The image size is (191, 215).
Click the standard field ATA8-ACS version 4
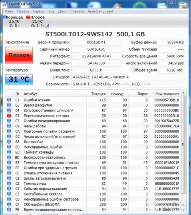pos(128,77)
